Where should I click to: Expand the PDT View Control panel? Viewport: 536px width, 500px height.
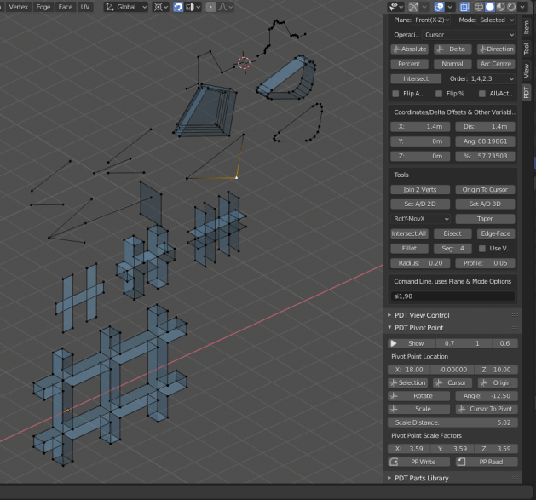[422, 315]
